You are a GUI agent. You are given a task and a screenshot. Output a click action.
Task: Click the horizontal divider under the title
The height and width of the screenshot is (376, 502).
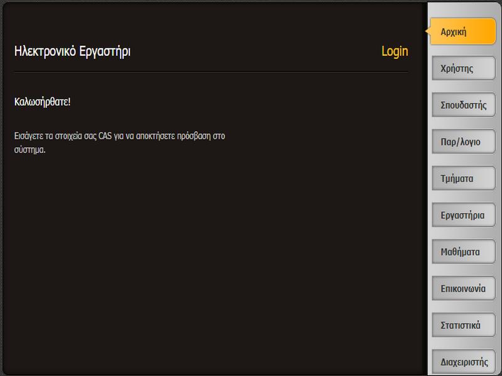tap(211, 72)
